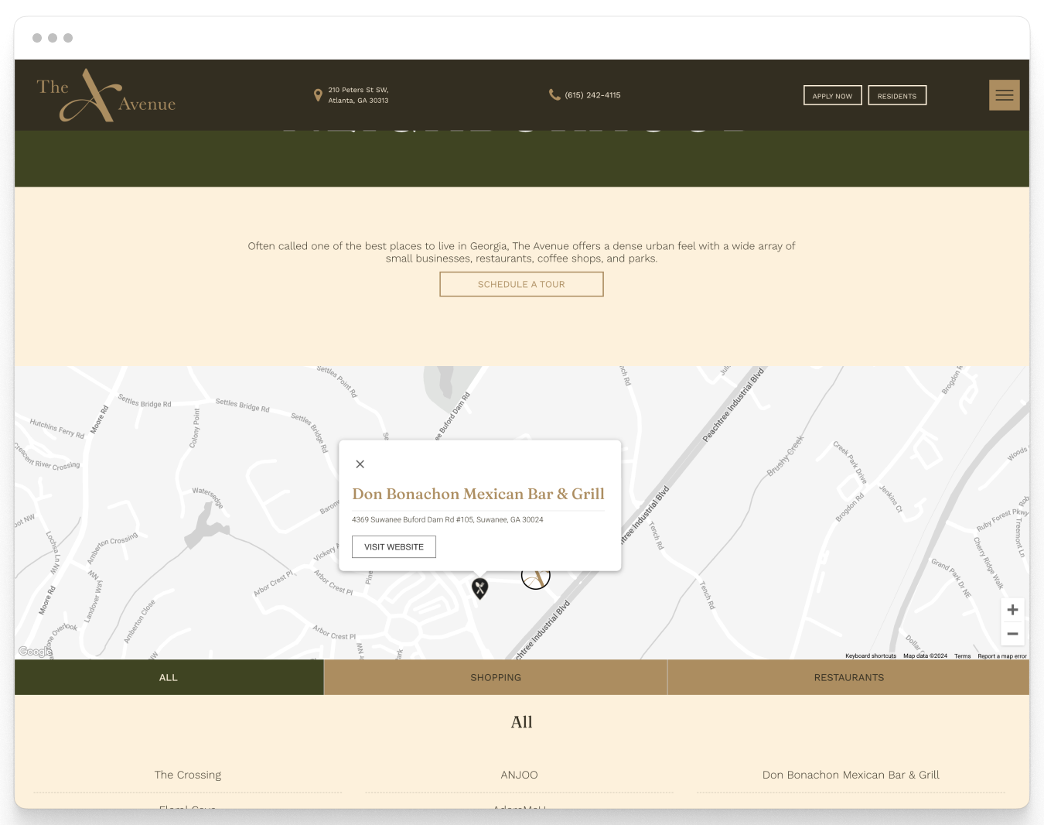
Task: Click the RESIDENTS button
Action: 897,94
